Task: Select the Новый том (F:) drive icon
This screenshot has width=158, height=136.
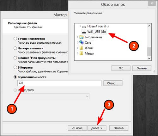Action: [84, 27]
